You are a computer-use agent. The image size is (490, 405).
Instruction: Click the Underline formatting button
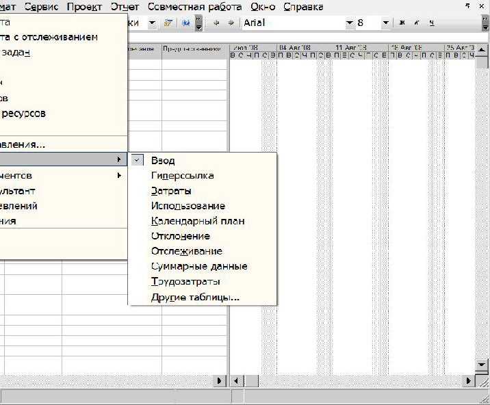point(431,23)
